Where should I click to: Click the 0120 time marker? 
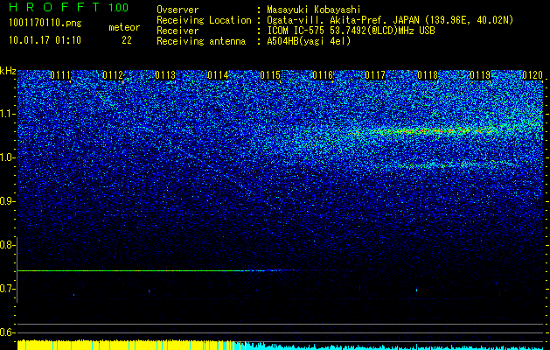tap(533, 75)
